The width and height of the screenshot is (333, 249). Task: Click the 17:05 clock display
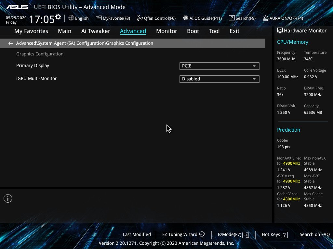(x=42, y=19)
